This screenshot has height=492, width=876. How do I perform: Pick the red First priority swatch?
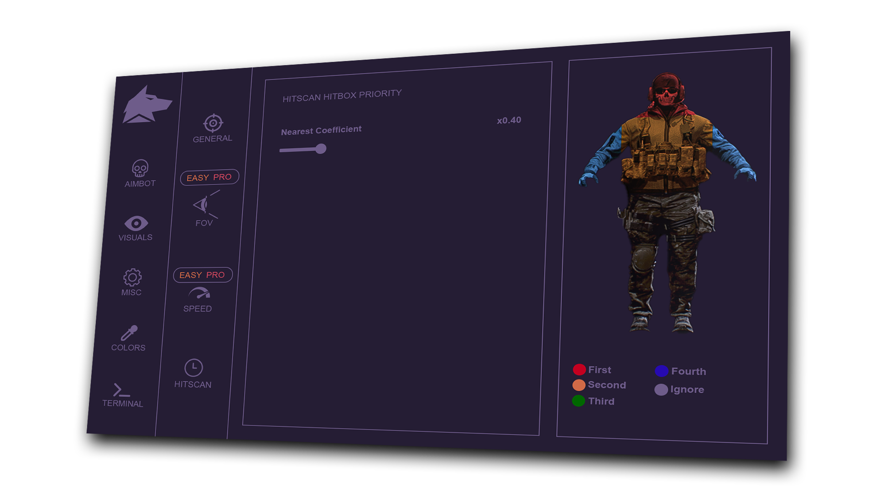coord(579,369)
